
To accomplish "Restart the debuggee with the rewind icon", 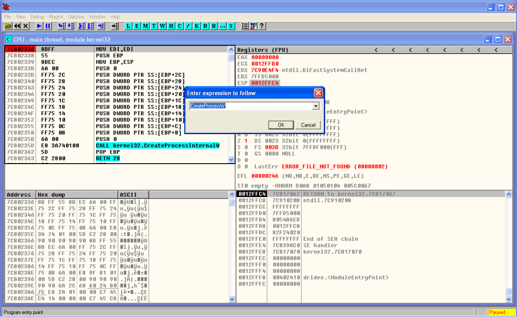I will pos(17,26).
